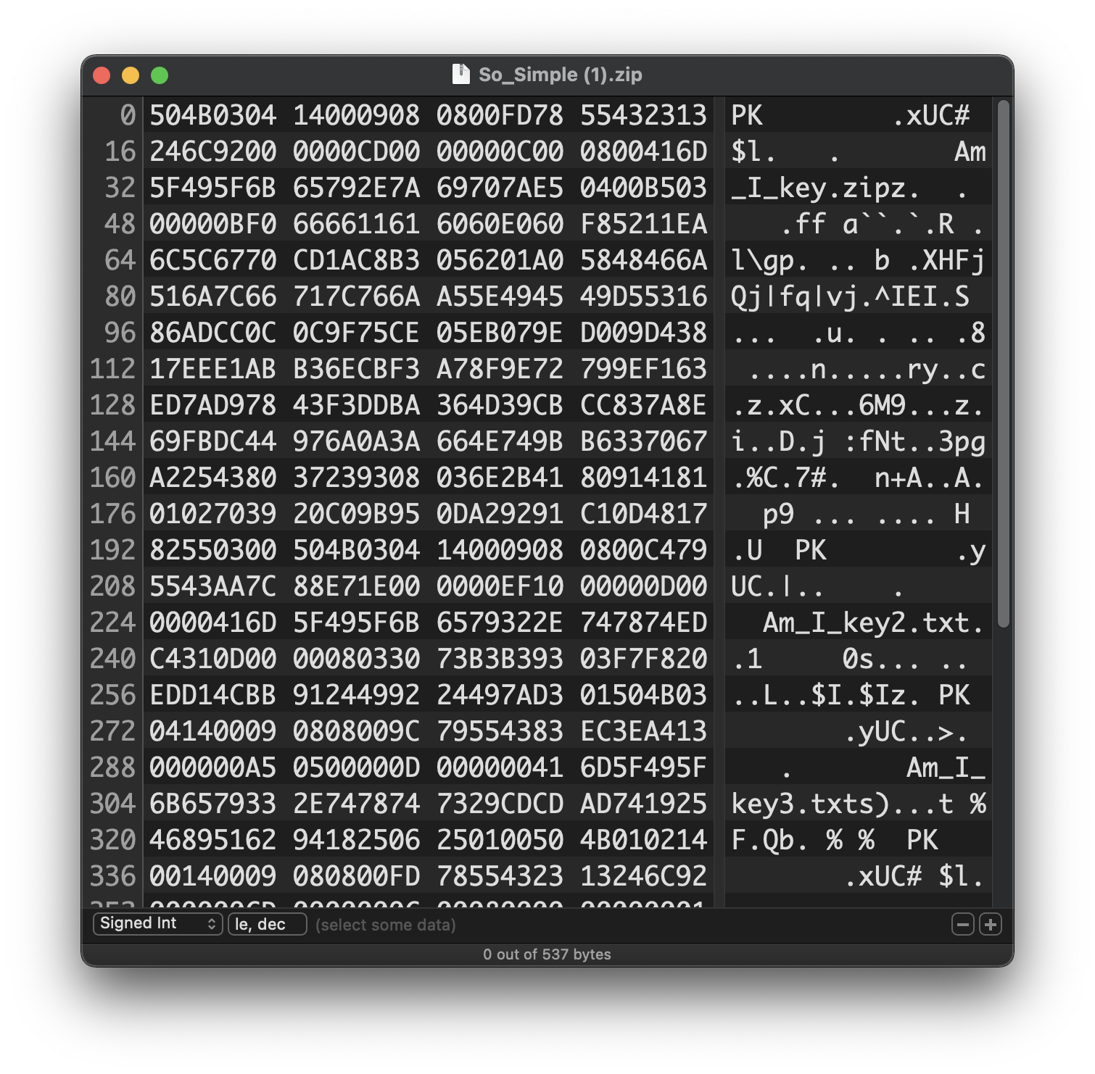The height and width of the screenshot is (1074, 1095).
Task: Select hex group 01504B03 at offset 256
Action: point(643,695)
